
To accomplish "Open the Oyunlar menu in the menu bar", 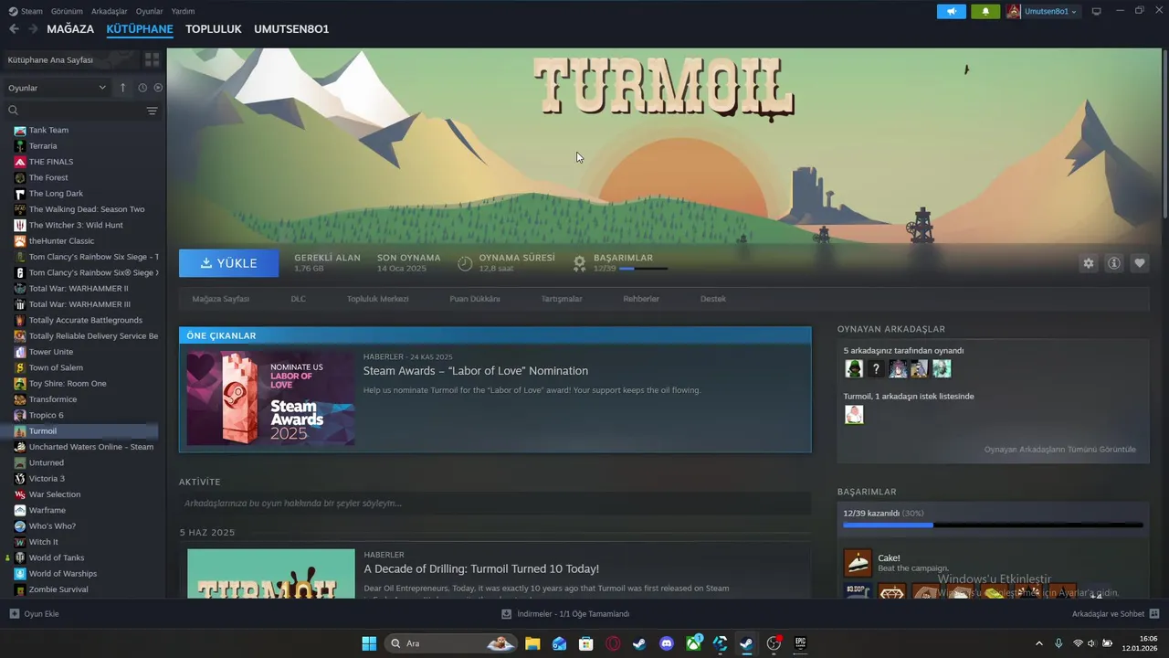I will (149, 11).
